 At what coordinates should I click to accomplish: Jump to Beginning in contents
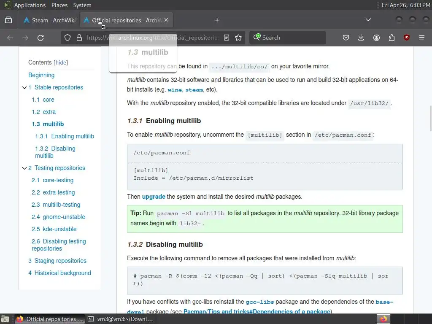41,75
